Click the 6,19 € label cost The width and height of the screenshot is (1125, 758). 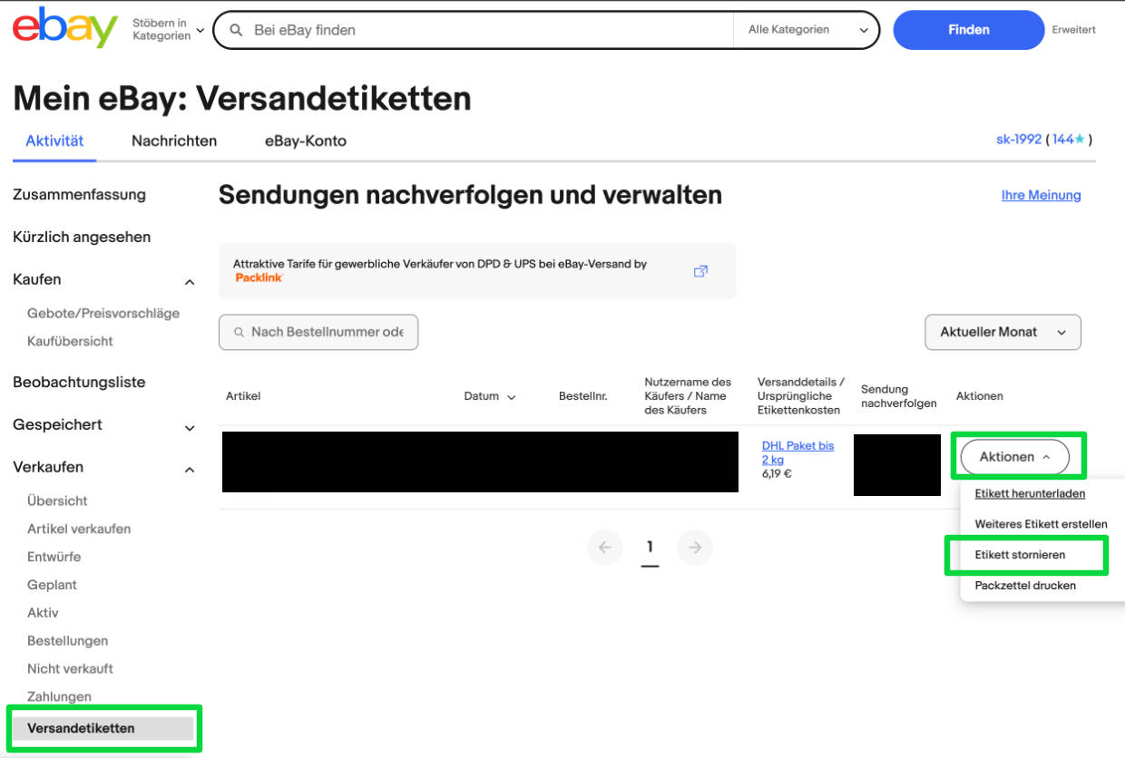pos(777,473)
